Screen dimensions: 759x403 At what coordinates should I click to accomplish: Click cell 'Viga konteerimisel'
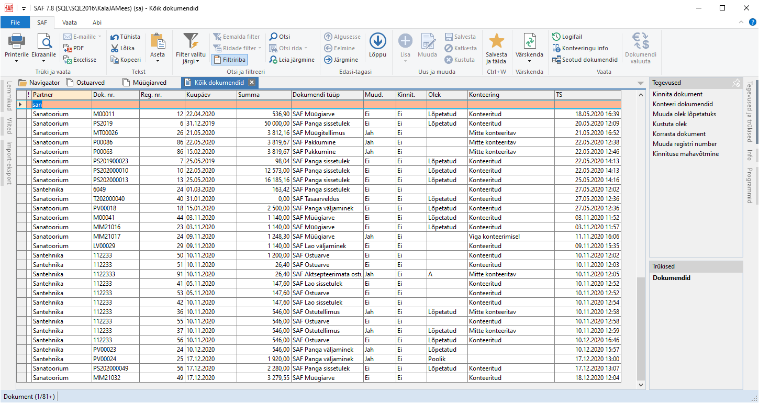pos(511,237)
